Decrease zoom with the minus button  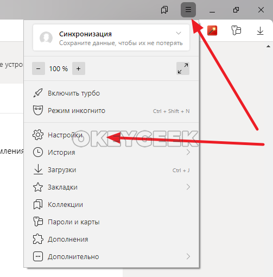[x=39, y=68]
